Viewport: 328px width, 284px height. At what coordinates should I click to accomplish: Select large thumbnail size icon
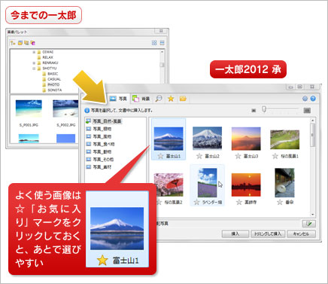coord(307,110)
